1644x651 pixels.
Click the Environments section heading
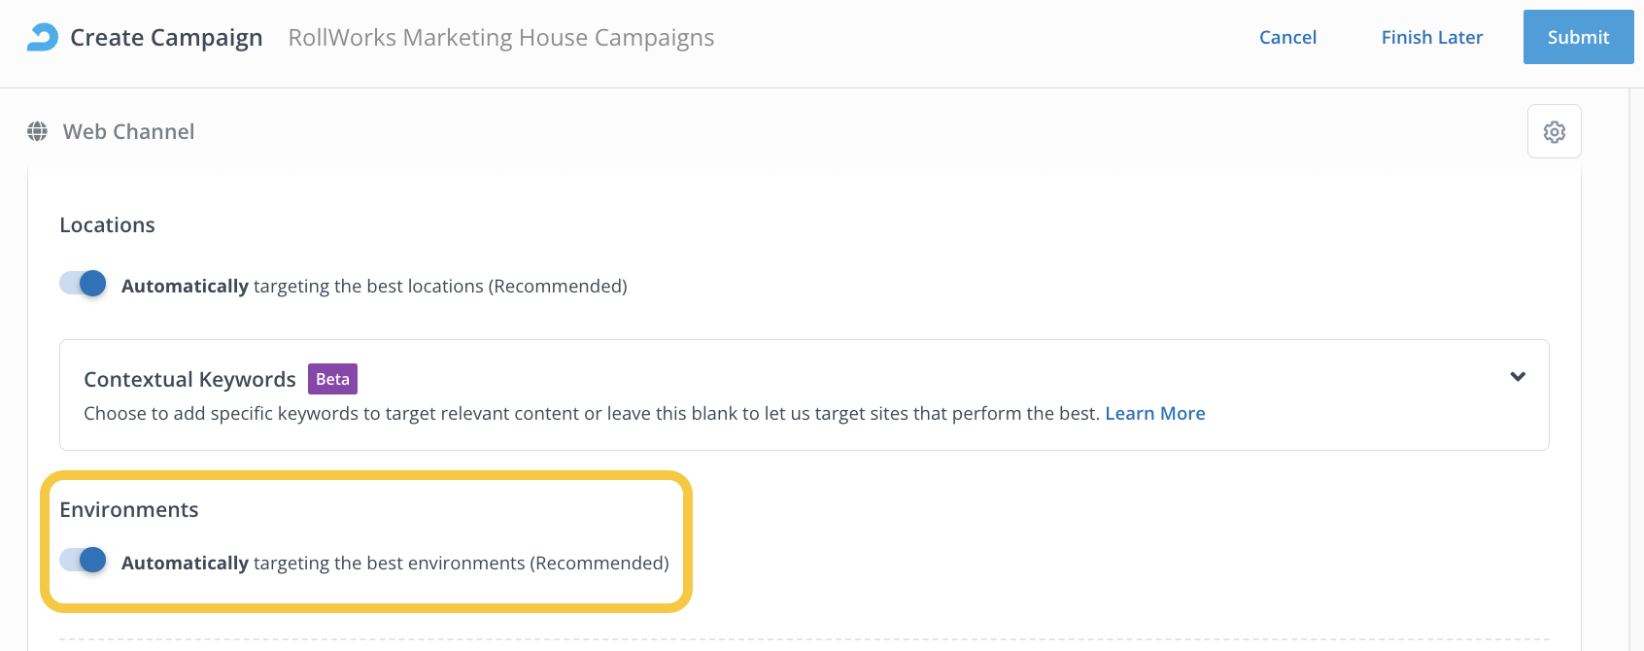128,510
